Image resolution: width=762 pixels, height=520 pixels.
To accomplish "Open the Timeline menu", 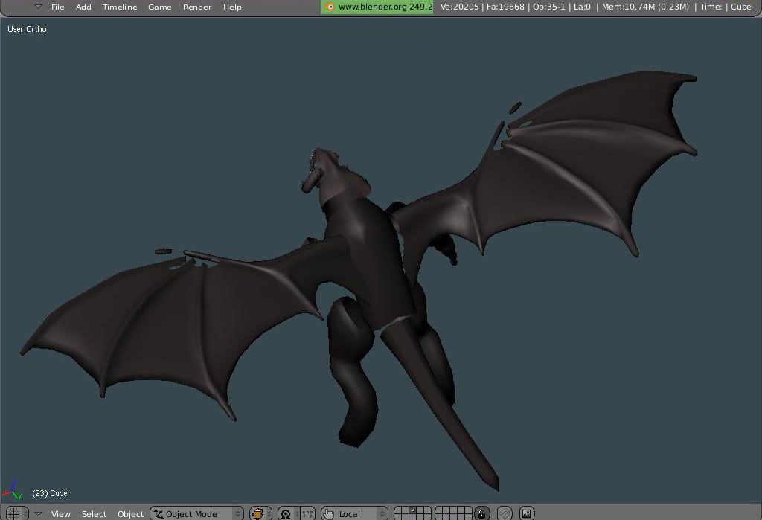I will click(x=120, y=7).
